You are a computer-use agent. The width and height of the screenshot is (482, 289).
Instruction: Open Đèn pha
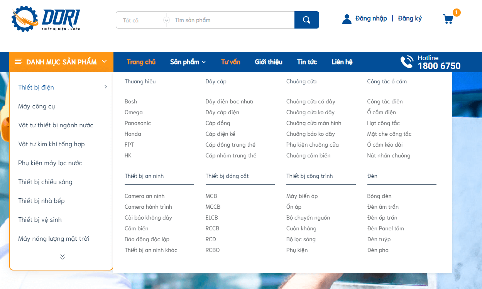(x=378, y=250)
